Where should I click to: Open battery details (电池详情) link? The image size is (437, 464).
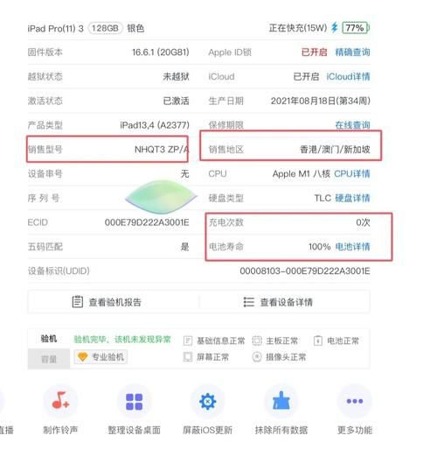[x=352, y=247]
